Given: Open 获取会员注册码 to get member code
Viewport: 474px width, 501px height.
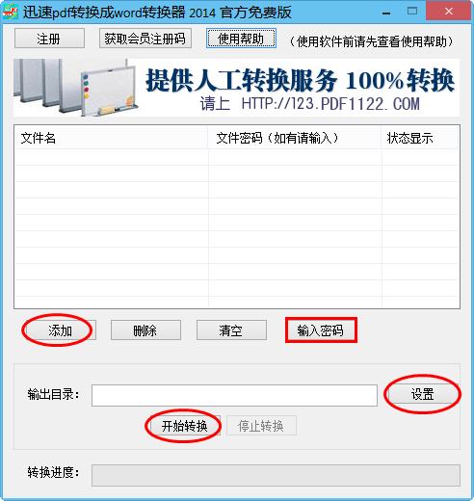Looking at the screenshot, I should (145, 39).
